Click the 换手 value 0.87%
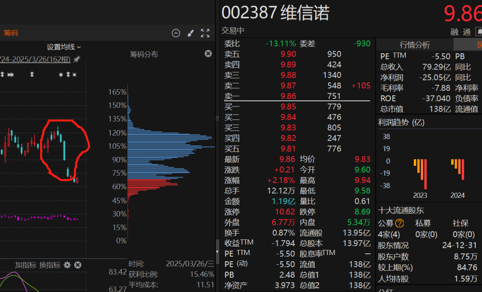 283,233
